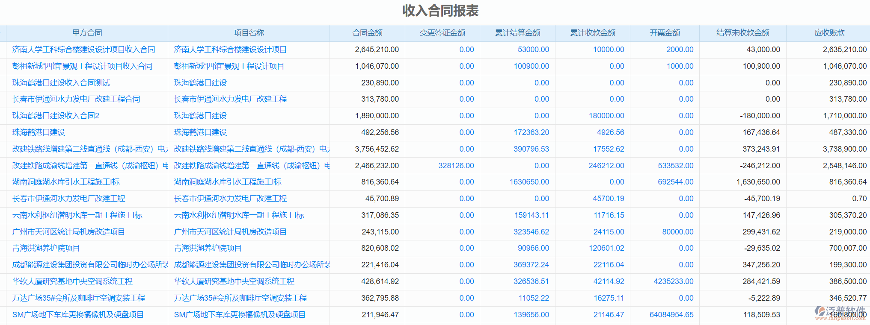The image size is (870, 325).
Task: Click the 4235233.00 开票金额 value
Action: [x=673, y=281]
